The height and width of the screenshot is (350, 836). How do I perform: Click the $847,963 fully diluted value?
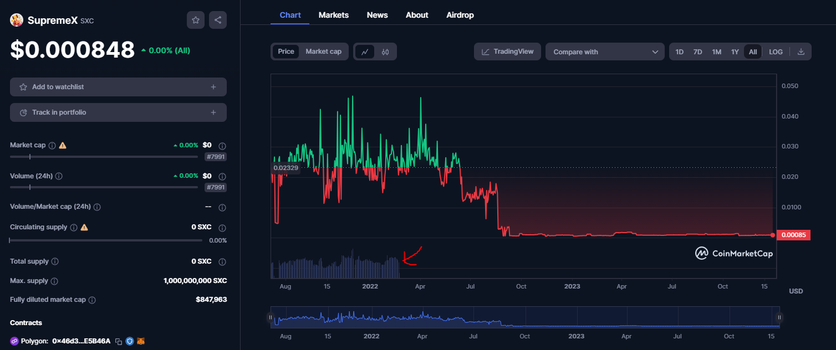tap(211, 300)
